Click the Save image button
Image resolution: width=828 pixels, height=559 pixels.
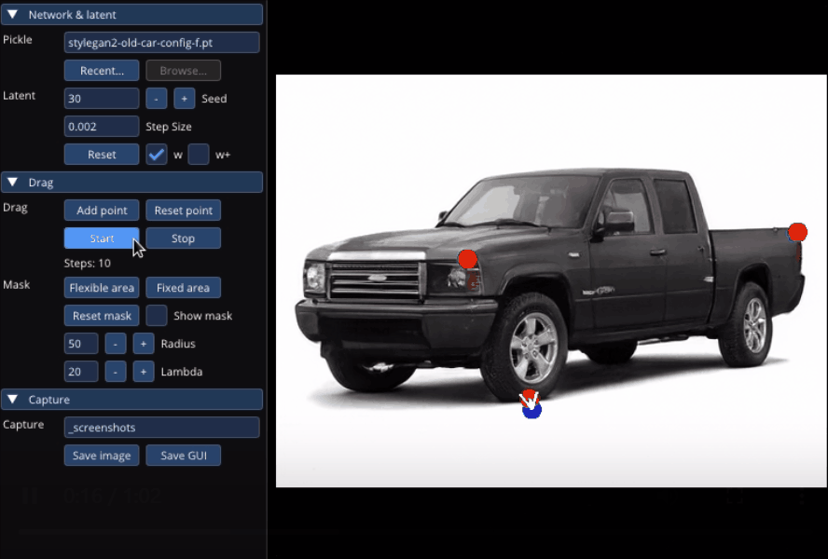[x=102, y=455]
